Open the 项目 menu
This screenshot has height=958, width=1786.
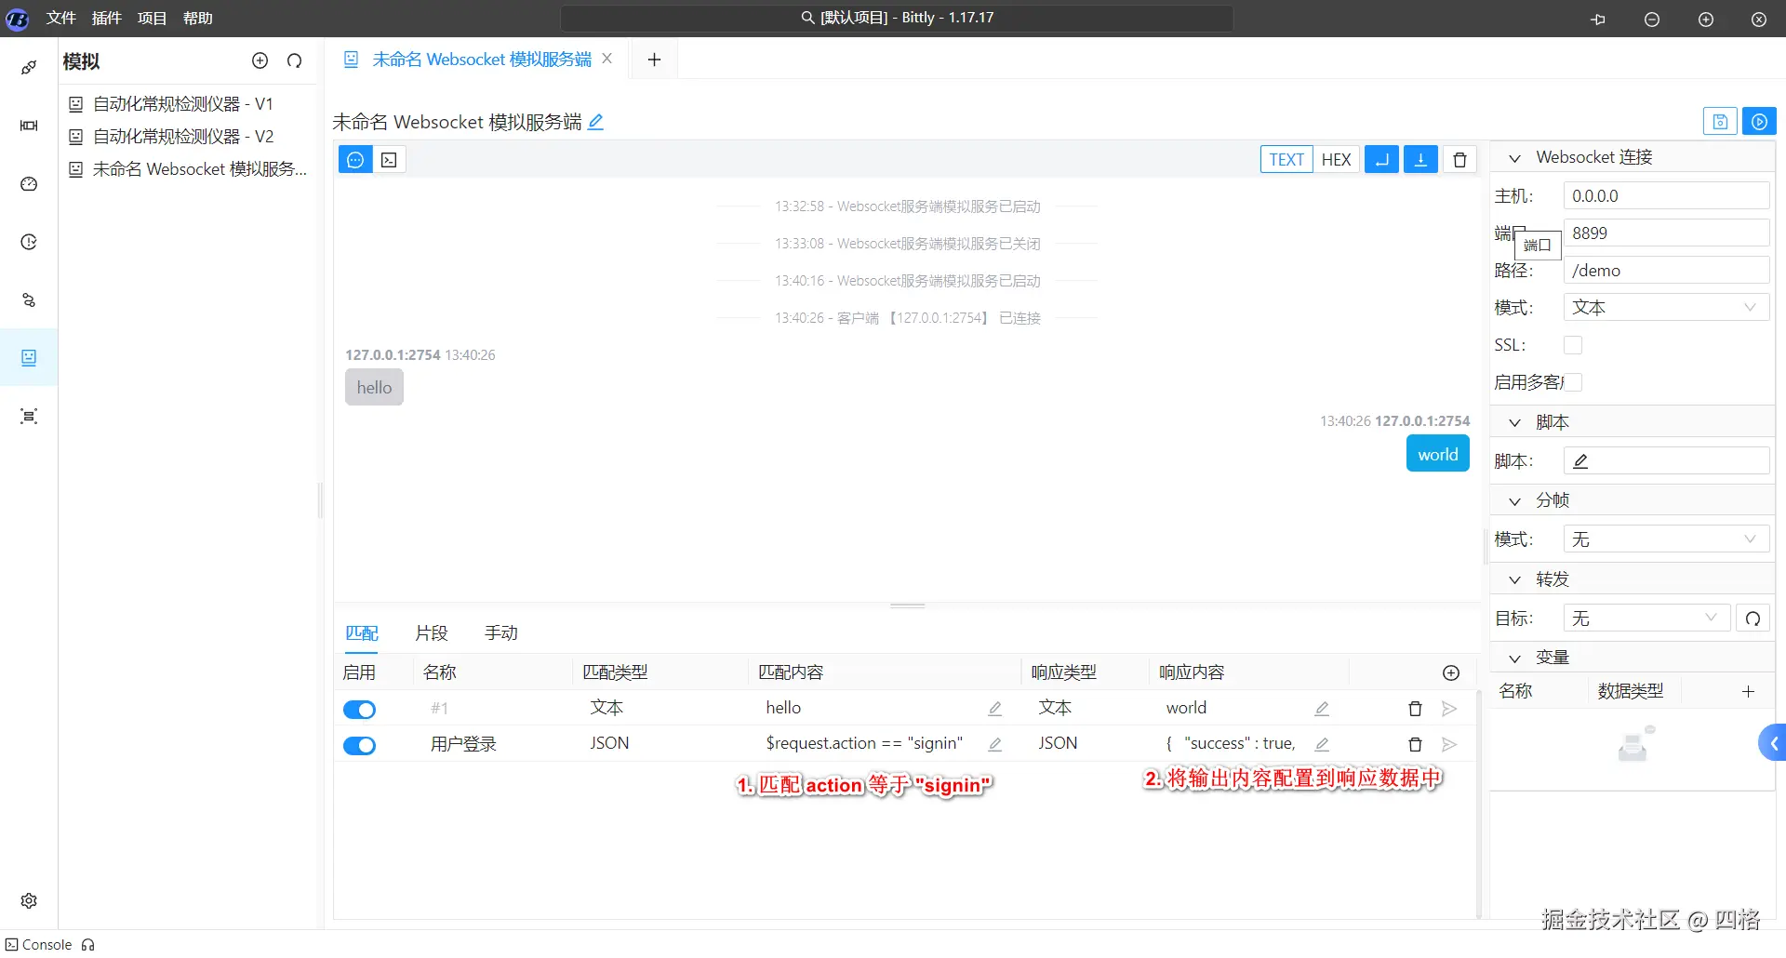tap(153, 19)
